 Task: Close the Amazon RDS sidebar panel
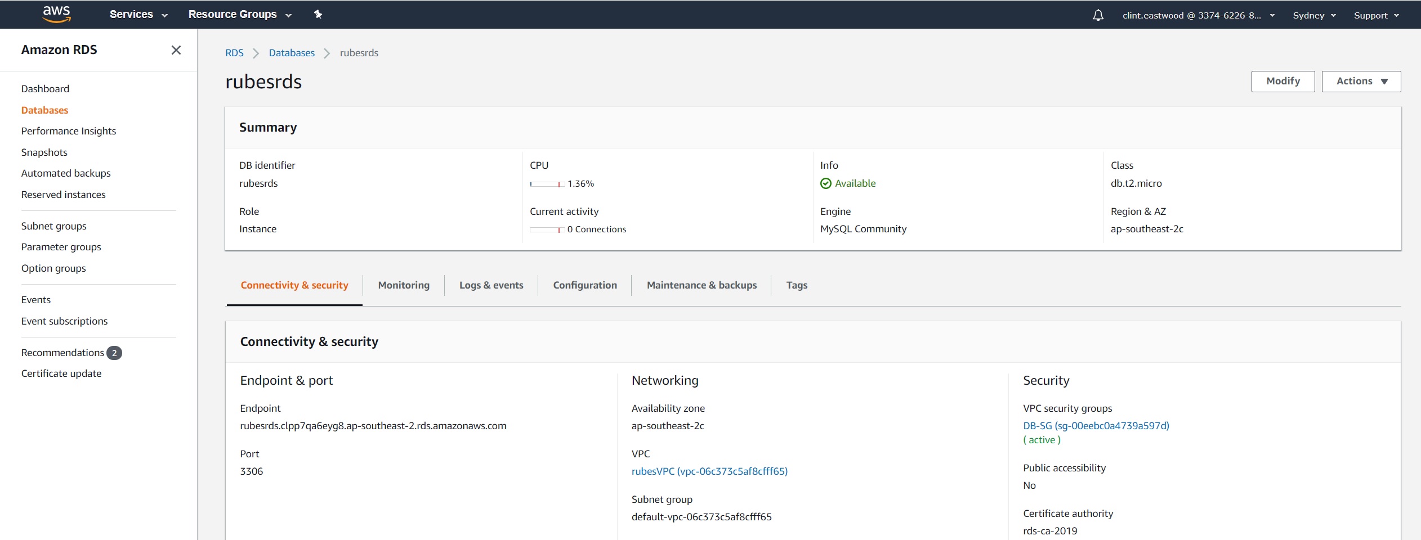coord(176,50)
